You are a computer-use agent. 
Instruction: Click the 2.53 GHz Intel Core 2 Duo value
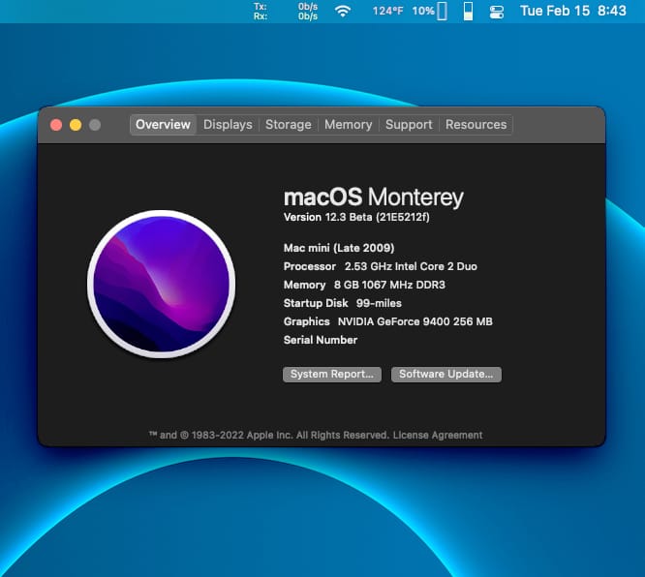tap(411, 266)
